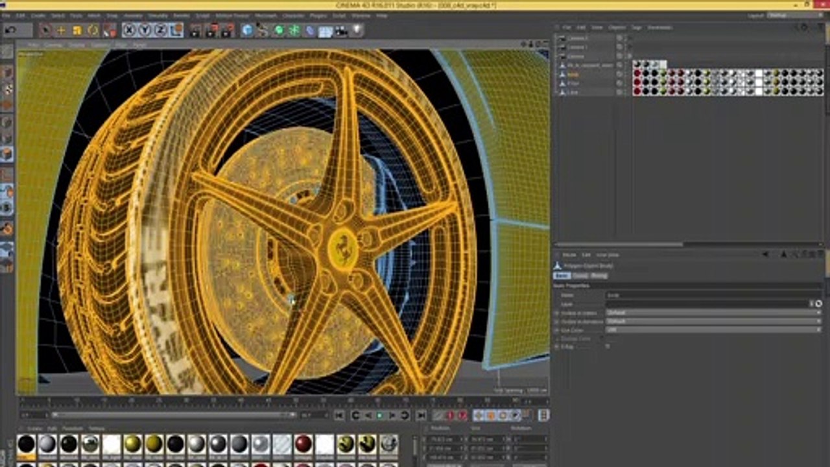The width and height of the screenshot is (830, 467).
Task: Toggle the coordinate system World/Object button
Action: click(x=176, y=30)
